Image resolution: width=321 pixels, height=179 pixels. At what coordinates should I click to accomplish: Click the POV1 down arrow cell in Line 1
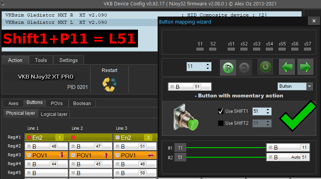[46, 155]
